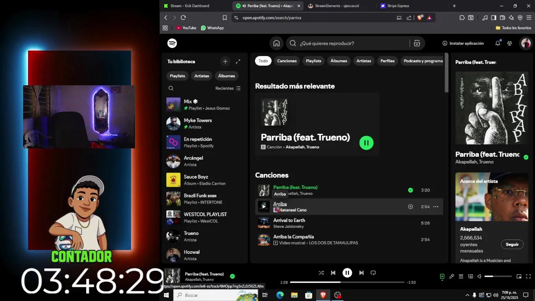Open Spotify home via the house icon
535x301 pixels.
(276, 43)
